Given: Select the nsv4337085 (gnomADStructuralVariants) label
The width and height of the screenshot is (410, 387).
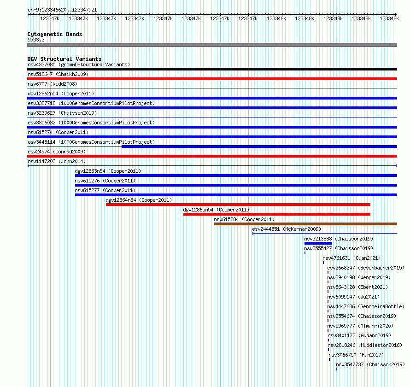Looking at the screenshot, I should 79,64.
